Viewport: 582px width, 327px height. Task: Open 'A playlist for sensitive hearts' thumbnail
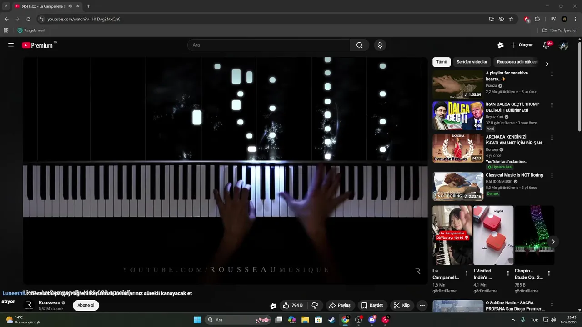click(x=458, y=84)
